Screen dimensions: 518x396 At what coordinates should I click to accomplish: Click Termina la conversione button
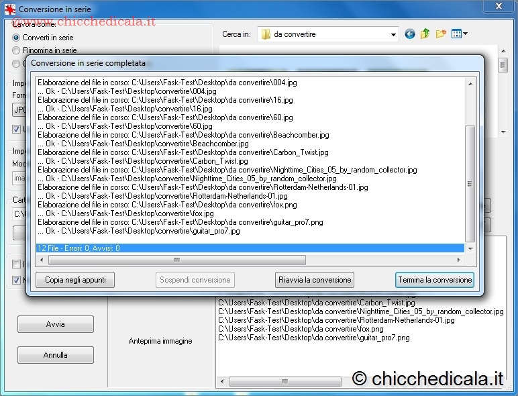click(434, 280)
